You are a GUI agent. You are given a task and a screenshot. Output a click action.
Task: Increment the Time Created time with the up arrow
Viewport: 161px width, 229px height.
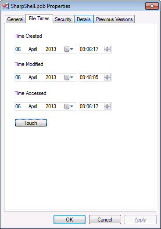107,47
